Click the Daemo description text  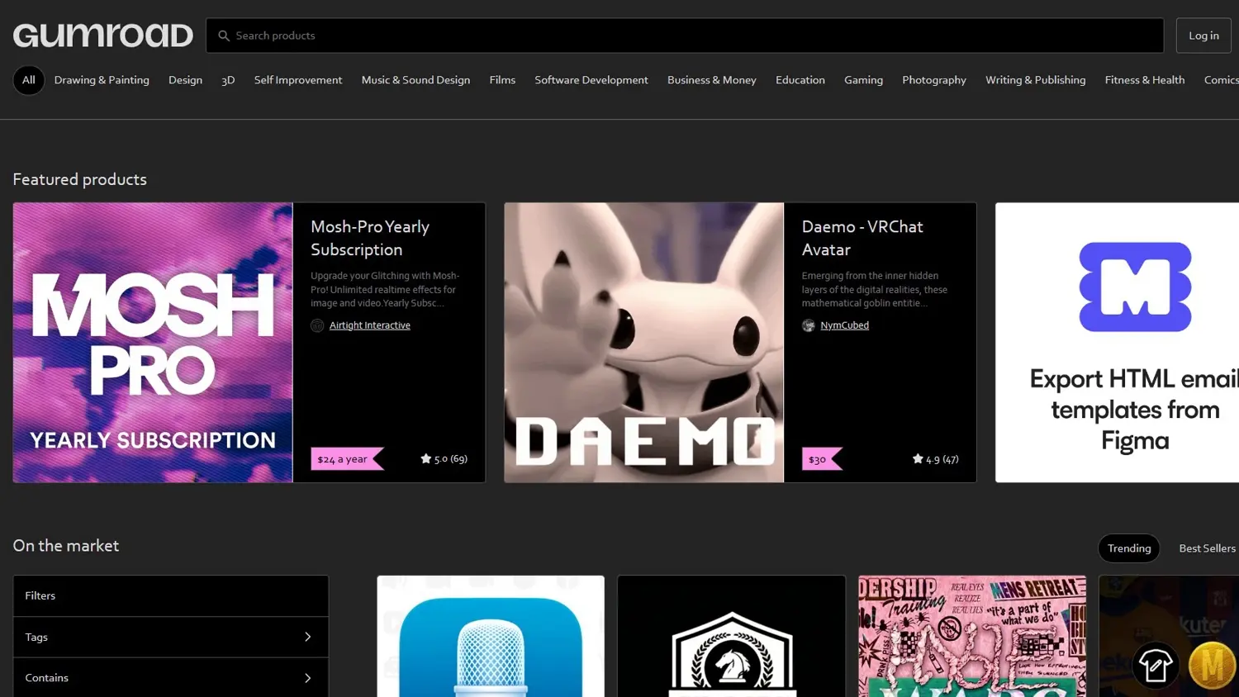coord(875,289)
